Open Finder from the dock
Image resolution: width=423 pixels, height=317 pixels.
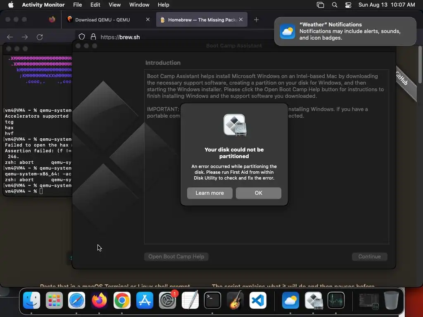point(31,300)
